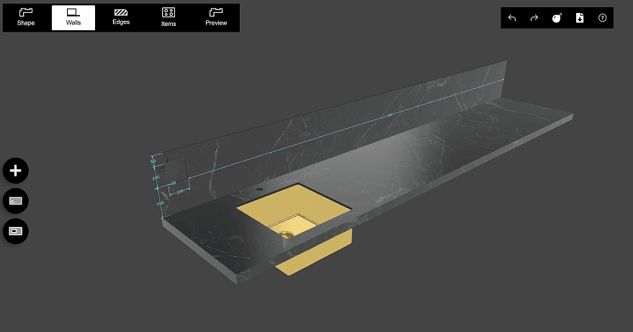Select the Walls tab
The height and width of the screenshot is (332, 633).
73,18
